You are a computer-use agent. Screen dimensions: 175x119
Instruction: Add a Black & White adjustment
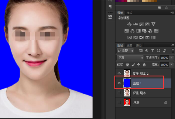pos(138,31)
